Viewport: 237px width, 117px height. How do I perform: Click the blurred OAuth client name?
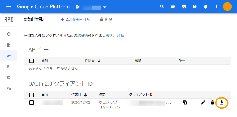[51, 103]
